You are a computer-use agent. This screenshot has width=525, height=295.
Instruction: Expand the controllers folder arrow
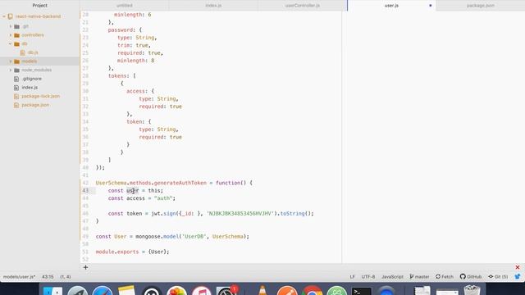(11, 35)
